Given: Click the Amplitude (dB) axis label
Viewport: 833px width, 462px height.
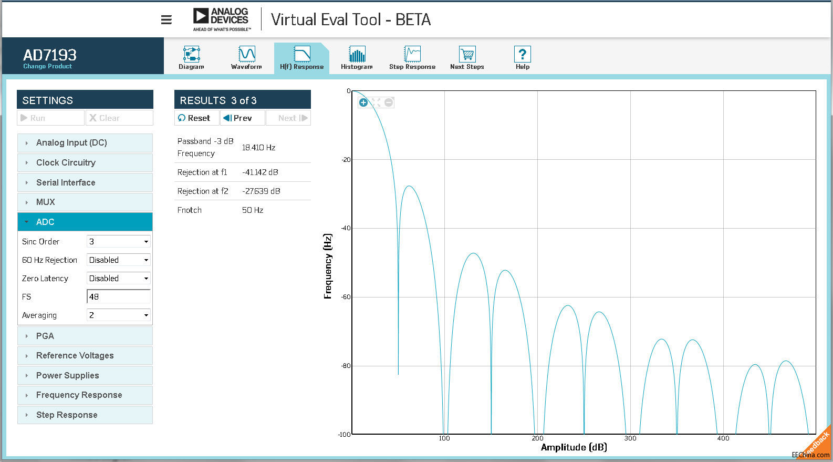Looking at the screenshot, I should [x=574, y=447].
